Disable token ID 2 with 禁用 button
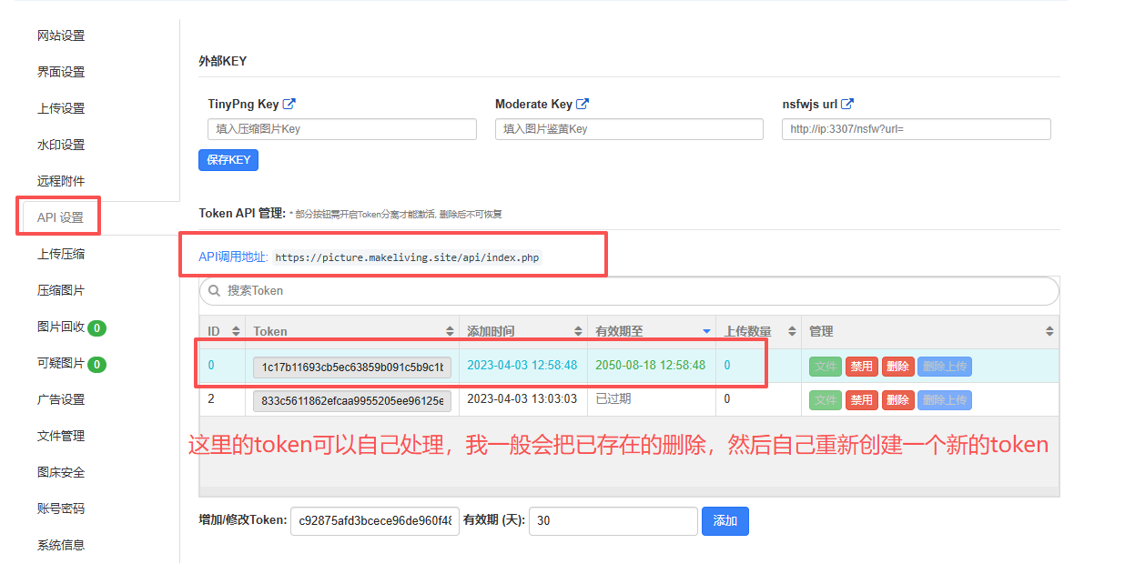Image resolution: width=1125 pixels, height=584 pixels. click(x=861, y=400)
